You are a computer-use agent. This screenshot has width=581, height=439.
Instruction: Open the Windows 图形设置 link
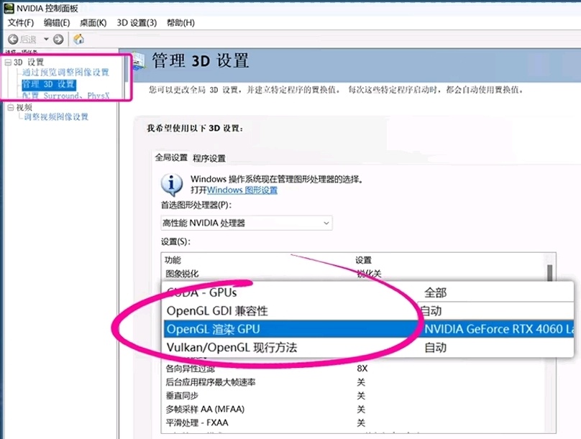(242, 190)
